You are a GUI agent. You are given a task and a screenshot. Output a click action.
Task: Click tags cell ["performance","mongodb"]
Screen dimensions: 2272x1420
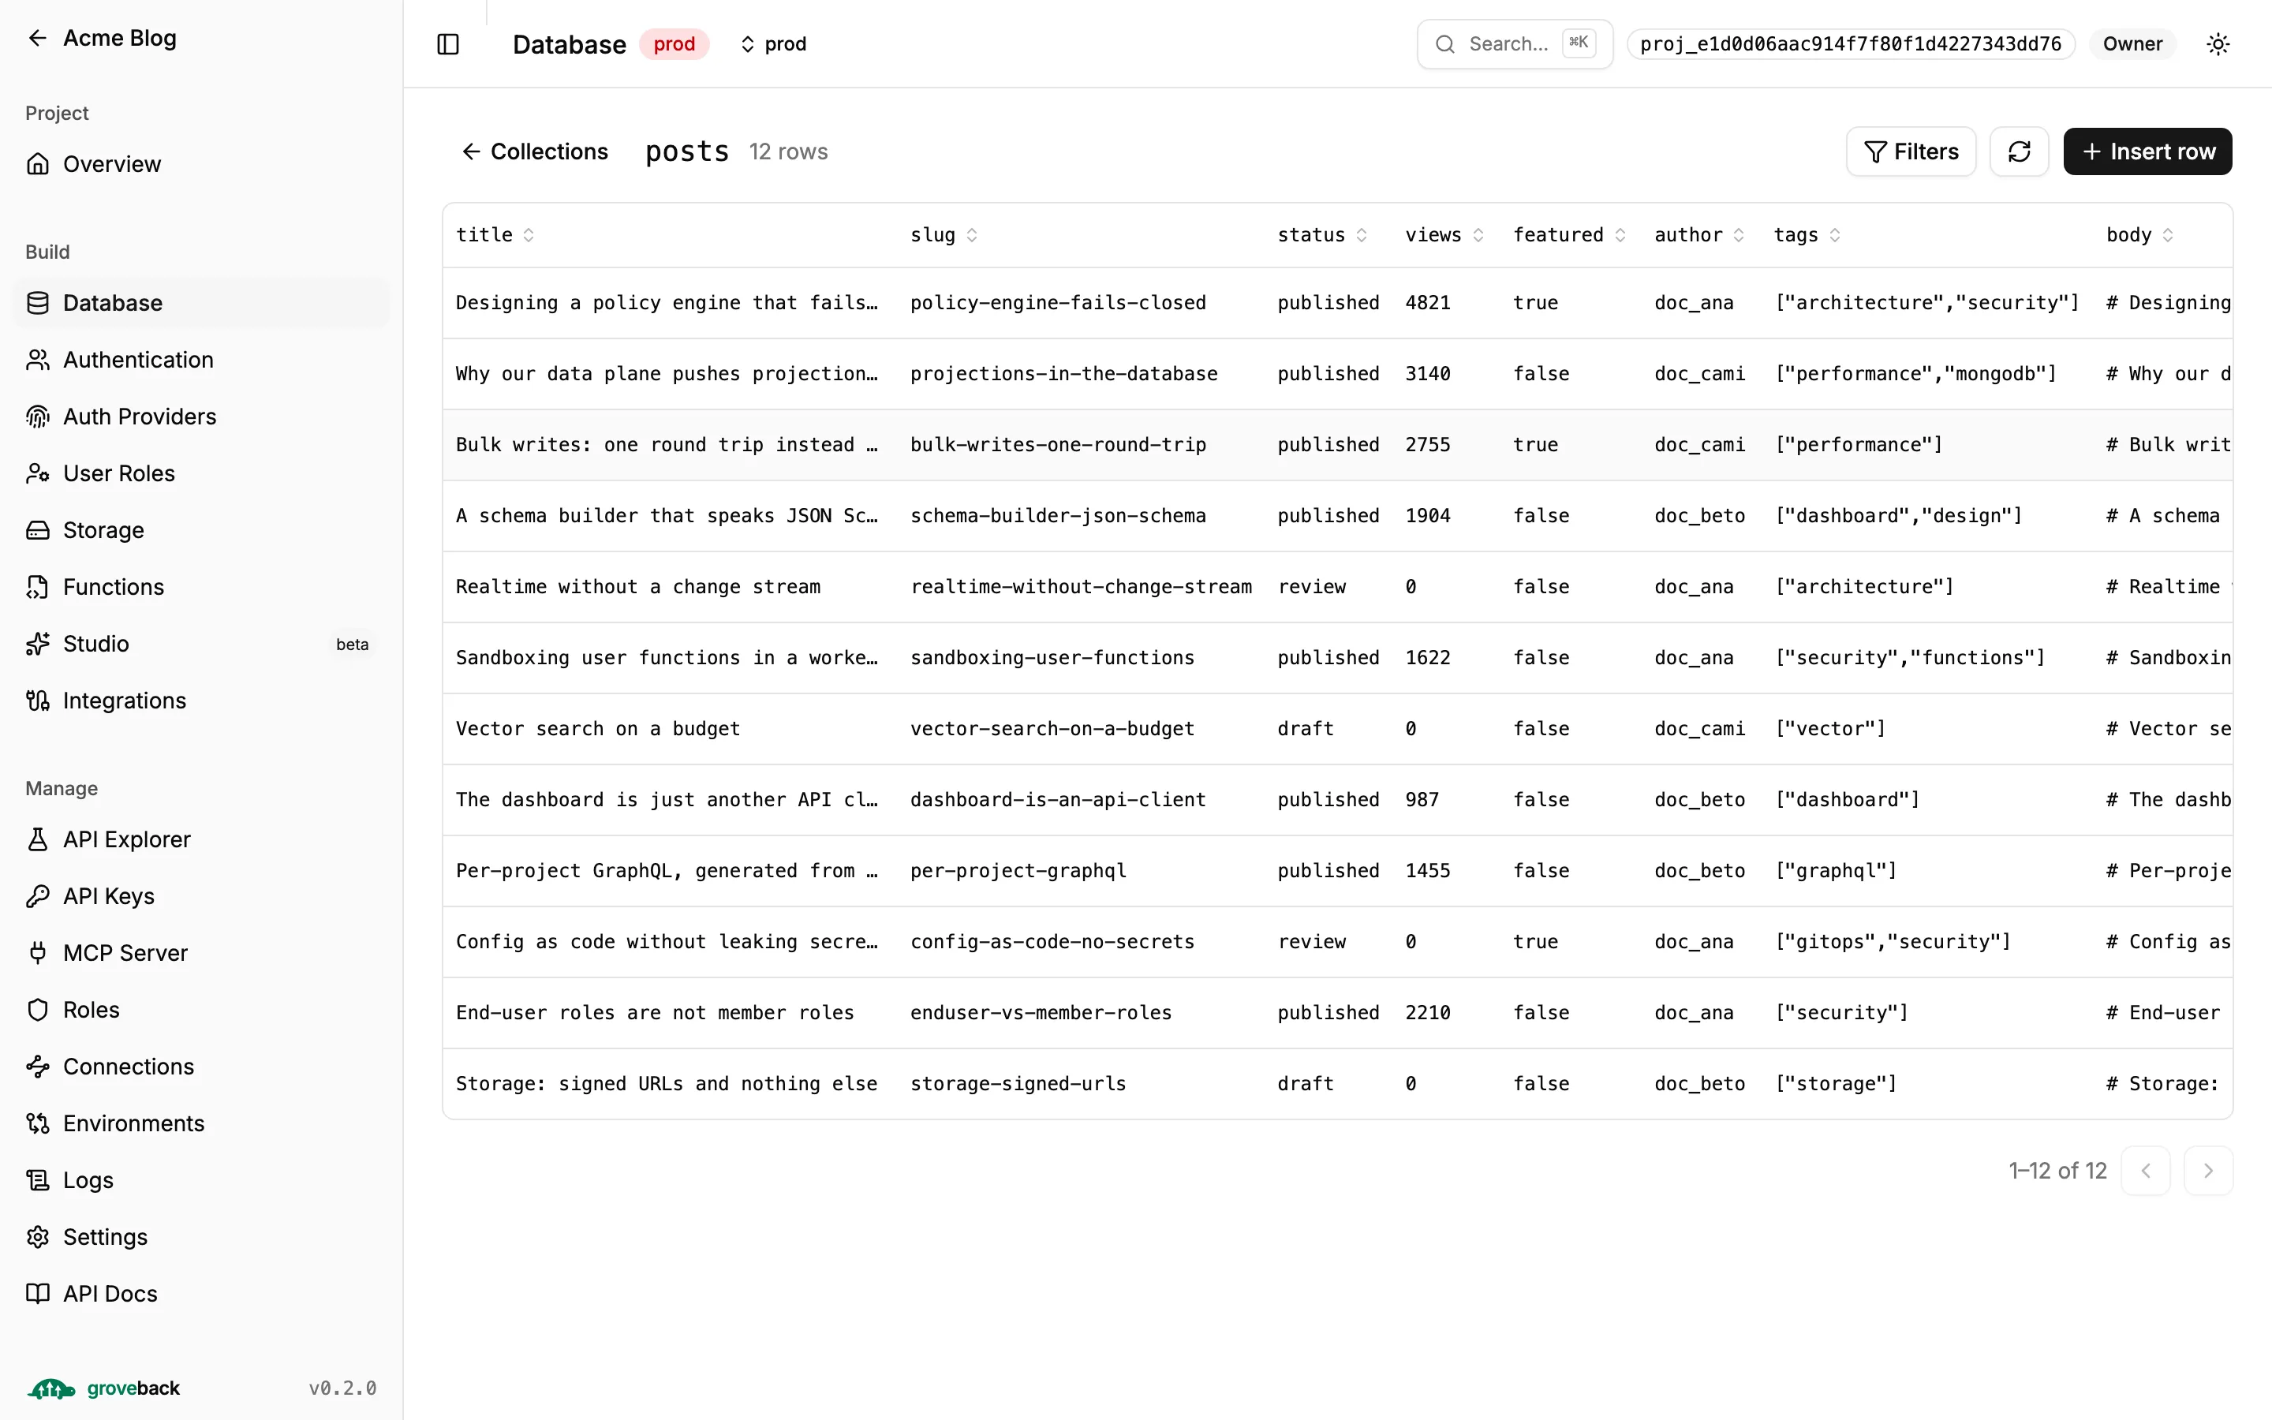coord(1915,374)
